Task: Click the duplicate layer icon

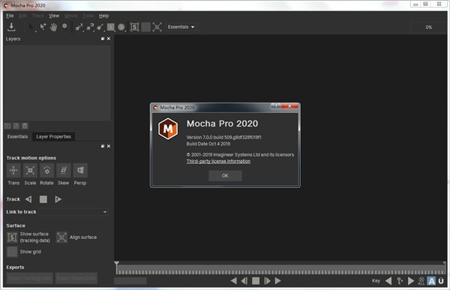Action: click(16, 126)
